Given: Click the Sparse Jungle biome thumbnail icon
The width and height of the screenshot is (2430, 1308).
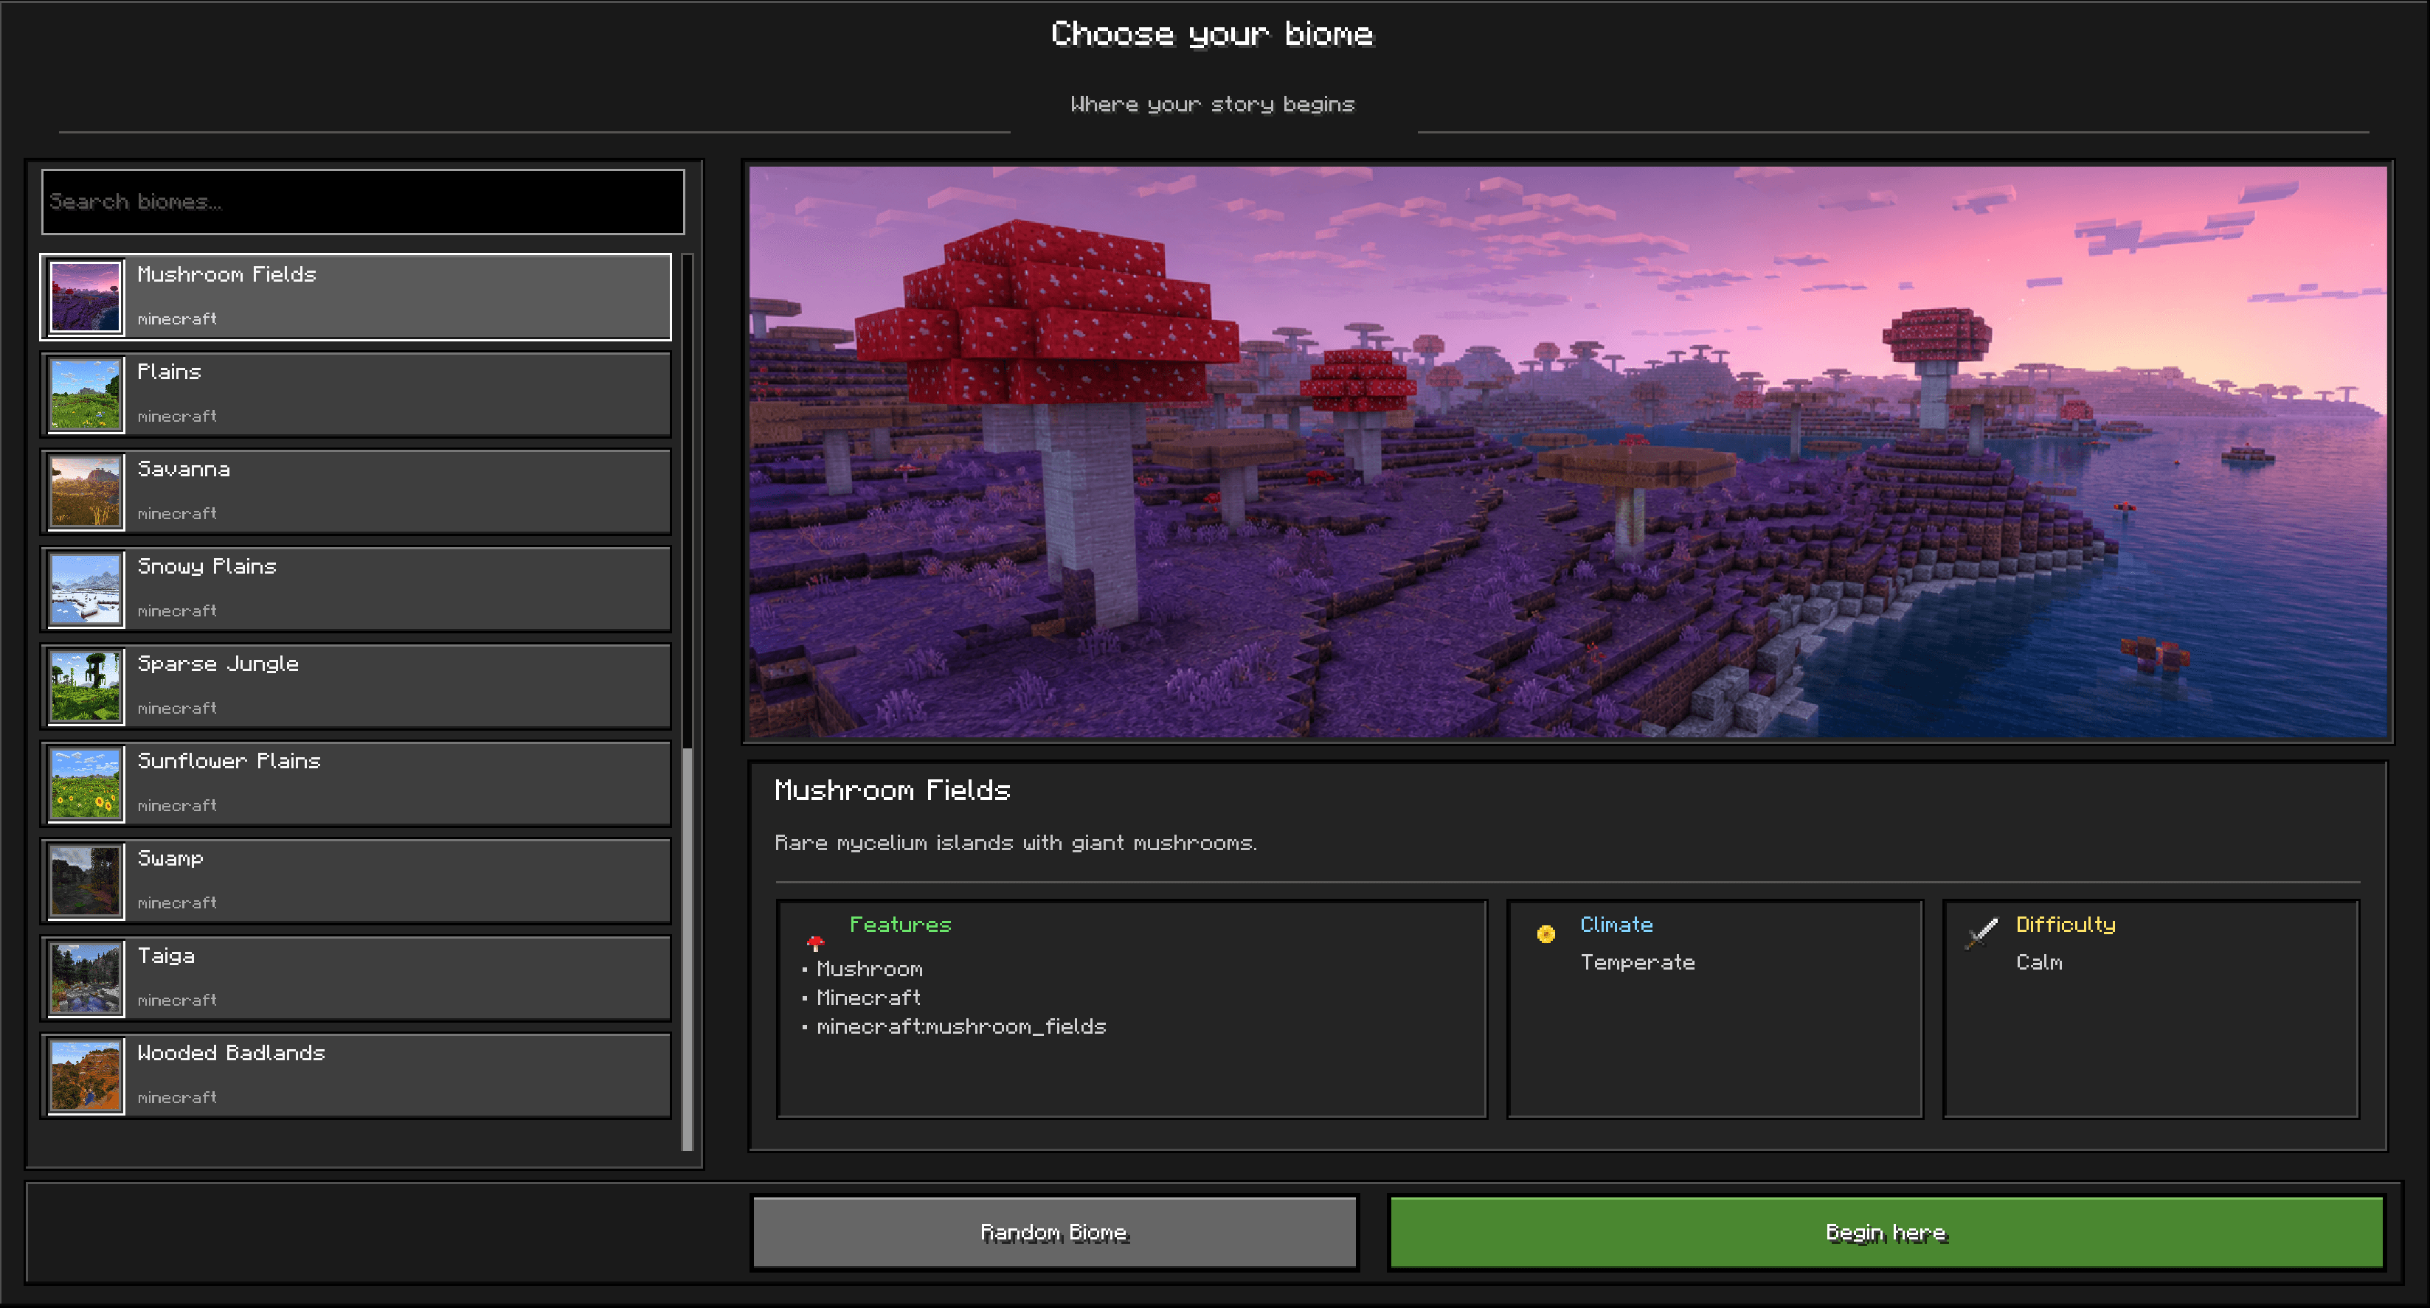Looking at the screenshot, I should 86,686.
